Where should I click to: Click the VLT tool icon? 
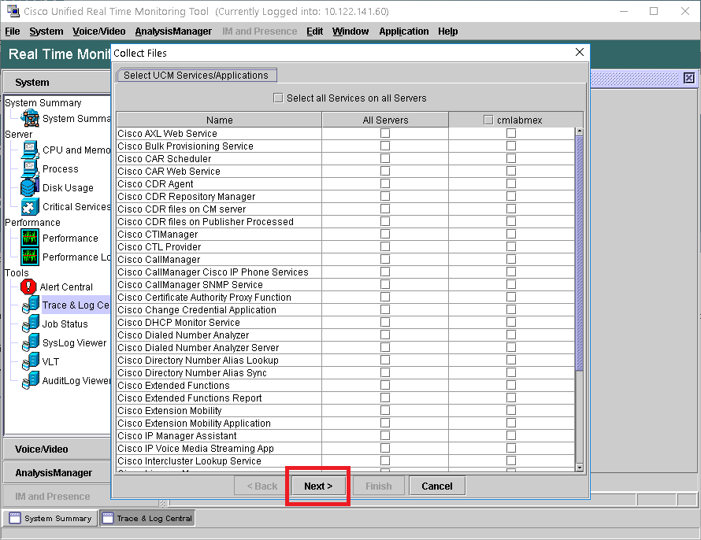(31, 361)
